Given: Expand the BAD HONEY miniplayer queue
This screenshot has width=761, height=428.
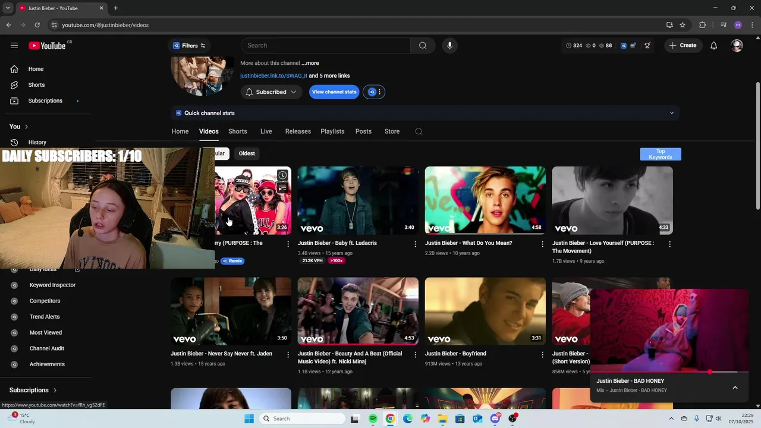Looking at the screenshot, I should click(x=735, y=388).
